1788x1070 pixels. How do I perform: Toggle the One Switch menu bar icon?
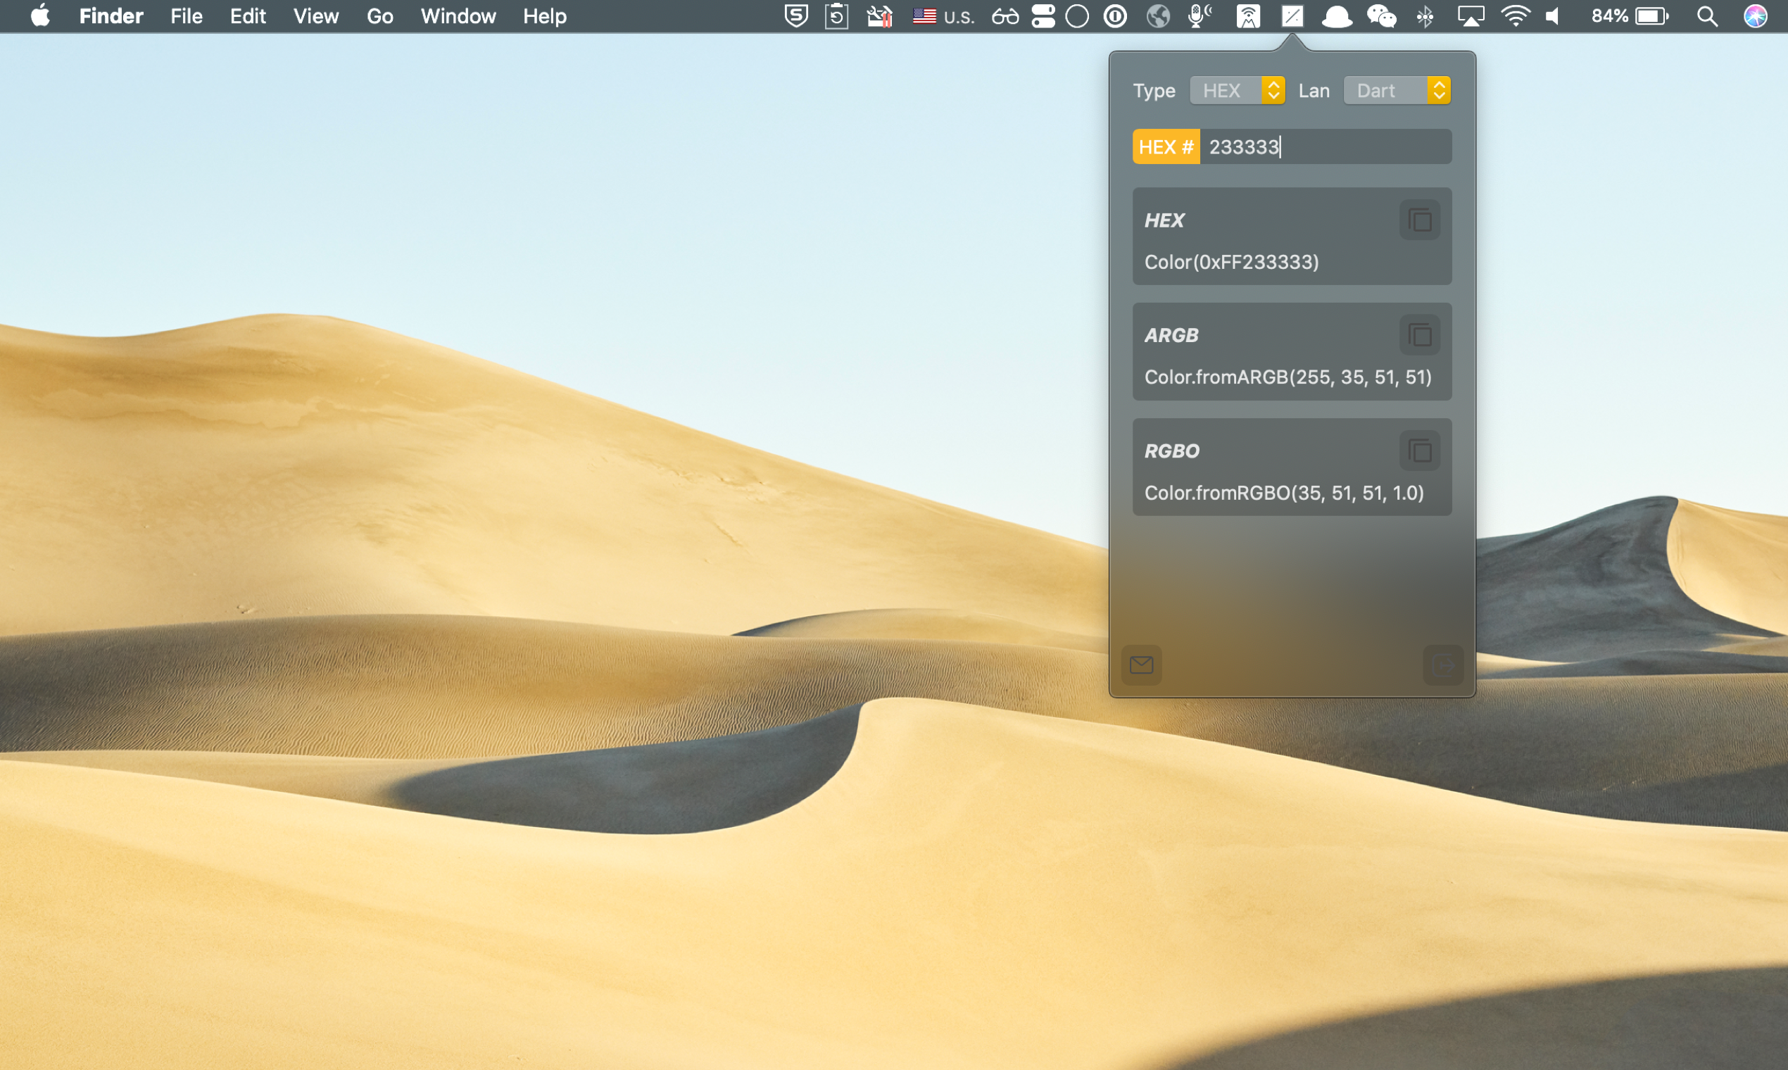pyautogui.click(x=1043, y=16)
